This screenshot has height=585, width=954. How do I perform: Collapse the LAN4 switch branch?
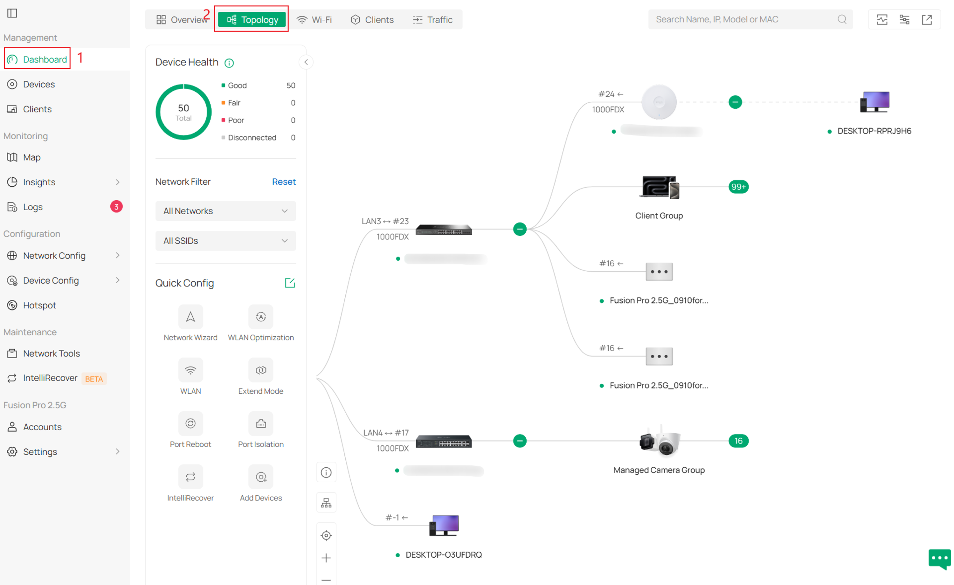tap(520, 441)
